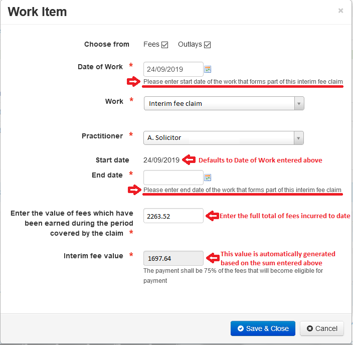Viewport: 353px width, 345px height.
Task: Click the Start date value 24/09/2019
Action: point(161,160)
